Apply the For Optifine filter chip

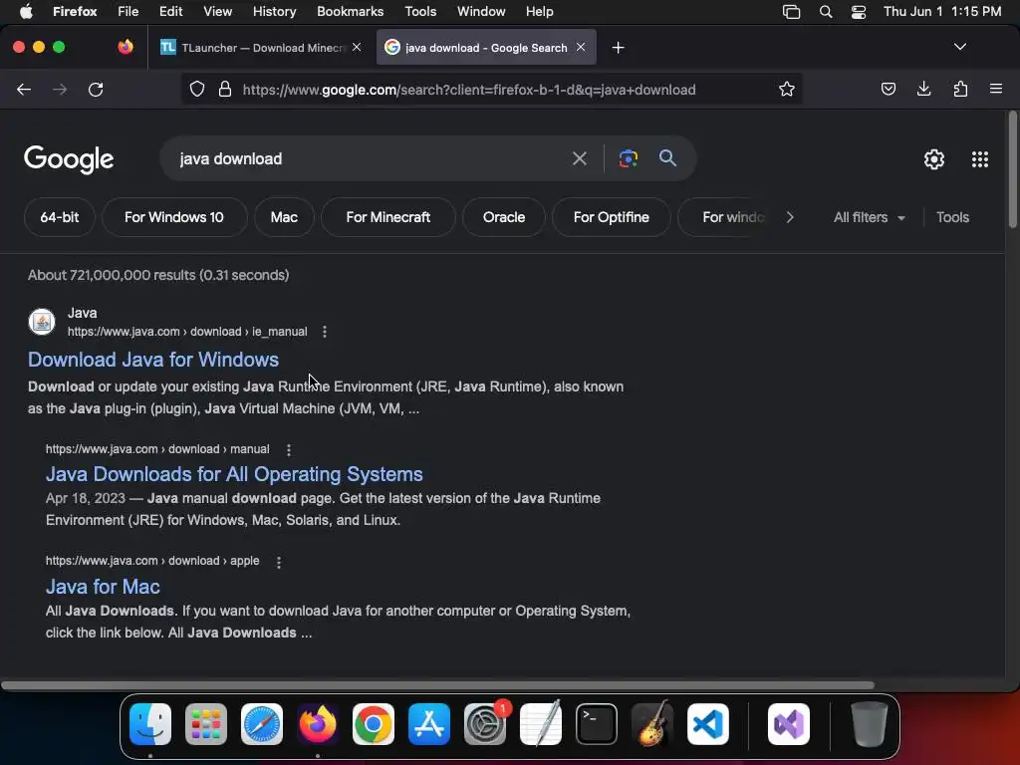pyautogui.click(x=612, y=217)
